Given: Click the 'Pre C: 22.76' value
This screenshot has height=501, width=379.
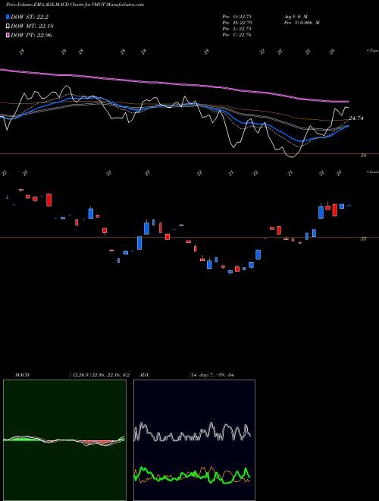Looking at the screenshot, I should click(x=237, y=35).
